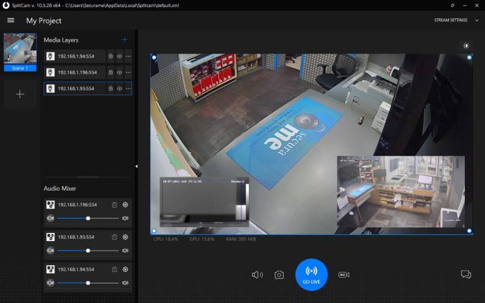Viewport: 485px width, 303px height.
Task: Mute 192.168.1.196:554 audio
Action: [x=51, y=218]
